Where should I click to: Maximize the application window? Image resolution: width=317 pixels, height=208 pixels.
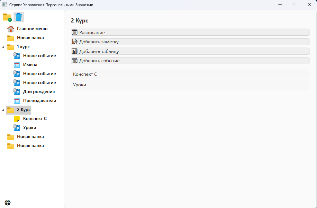(x=294, y=4)
